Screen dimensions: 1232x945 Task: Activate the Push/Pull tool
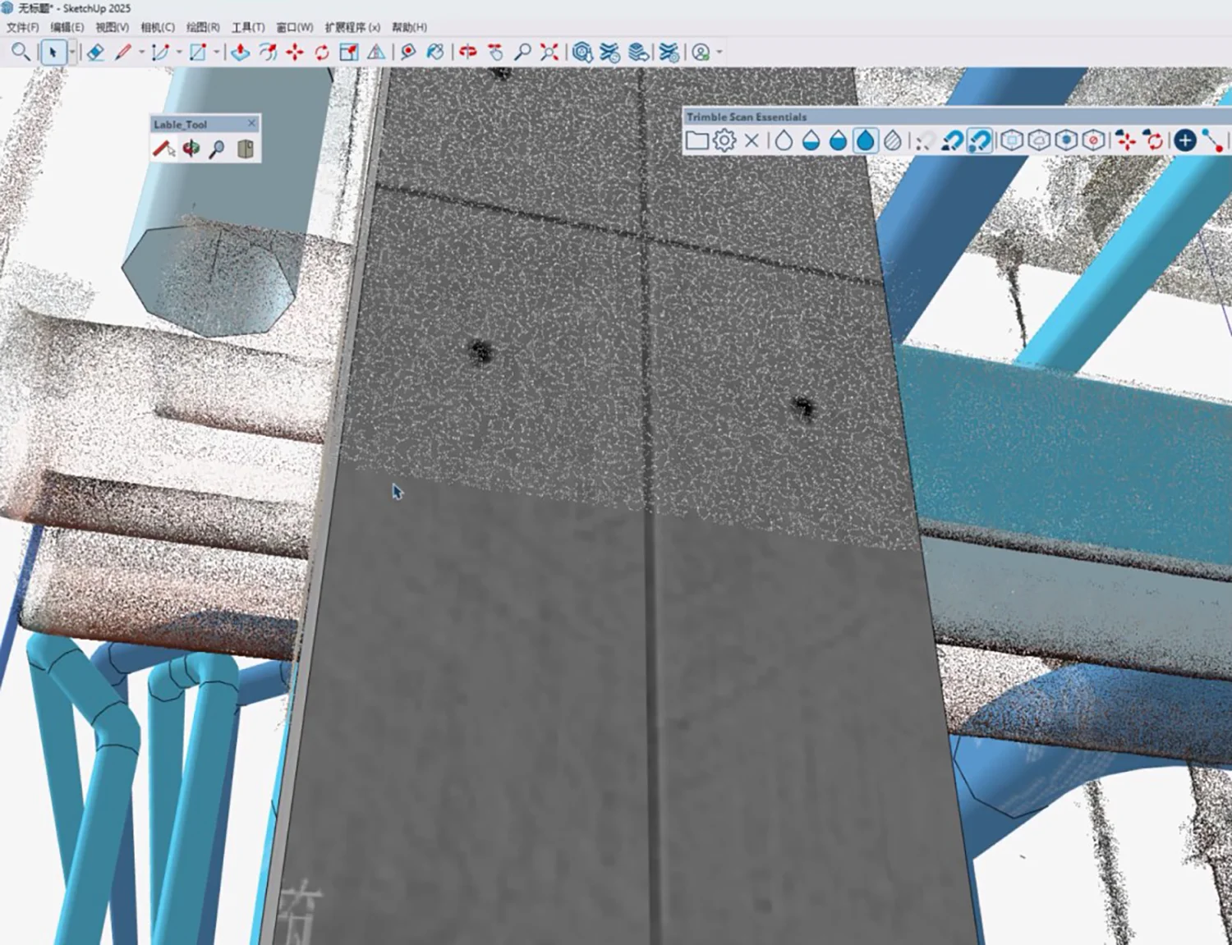[240, 53]
